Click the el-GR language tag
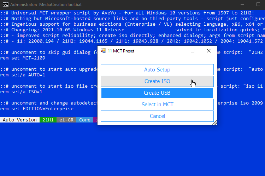 pos(66,120)
